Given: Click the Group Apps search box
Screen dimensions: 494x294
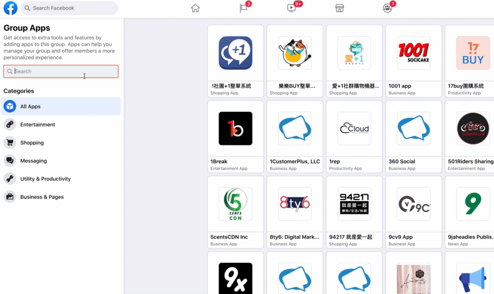Looking at the screenshot, I should 61,72.
